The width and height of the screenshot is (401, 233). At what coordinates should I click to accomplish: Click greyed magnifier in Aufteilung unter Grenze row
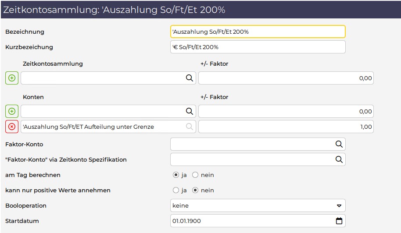[189, 127]
